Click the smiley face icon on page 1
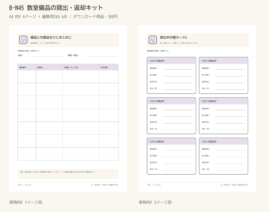 pos(23,40)
